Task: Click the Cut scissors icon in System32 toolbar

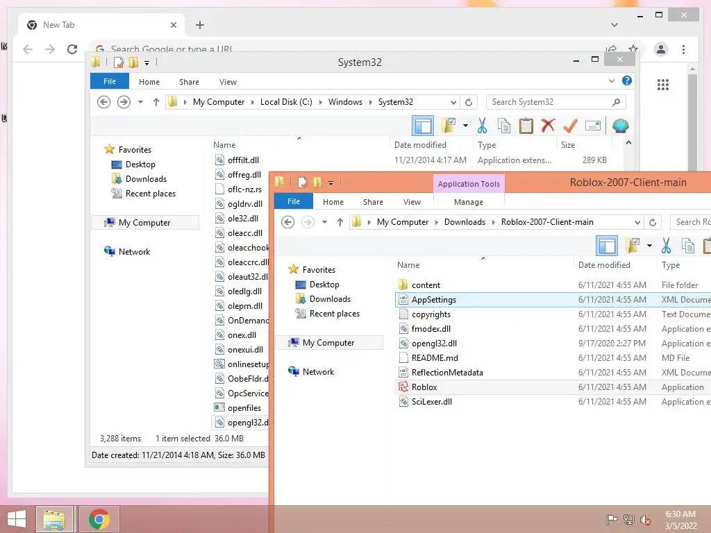Action: [482, 126]
